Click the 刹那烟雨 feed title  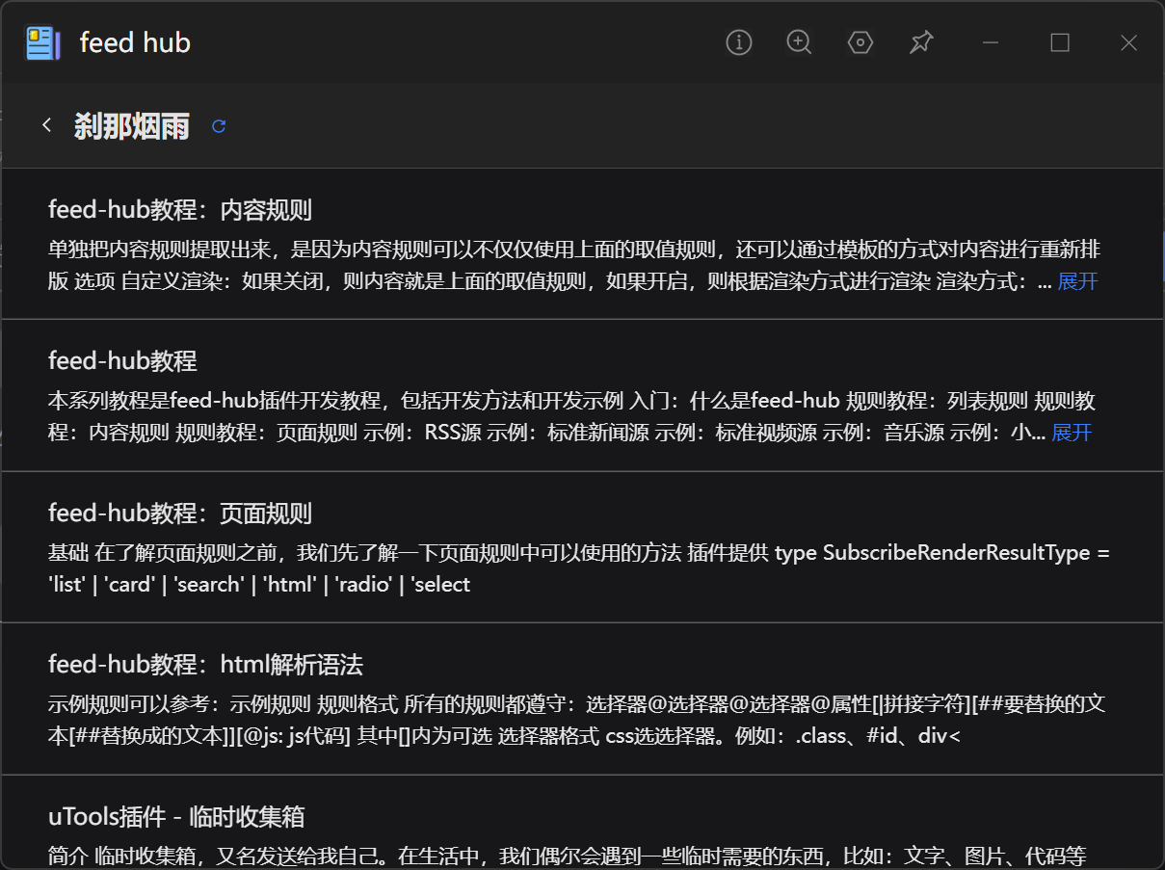click(132, 126)
